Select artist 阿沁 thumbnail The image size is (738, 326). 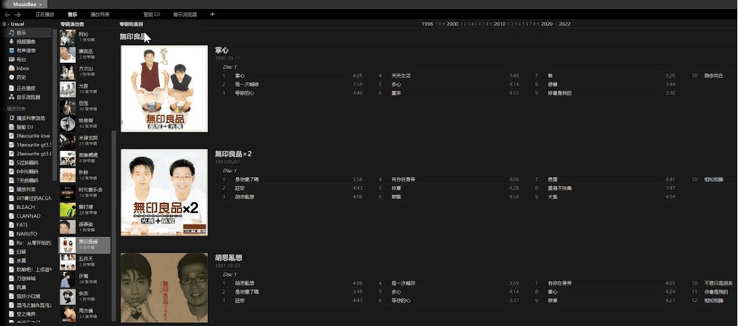pyautogui.click(x=67, y=37)
